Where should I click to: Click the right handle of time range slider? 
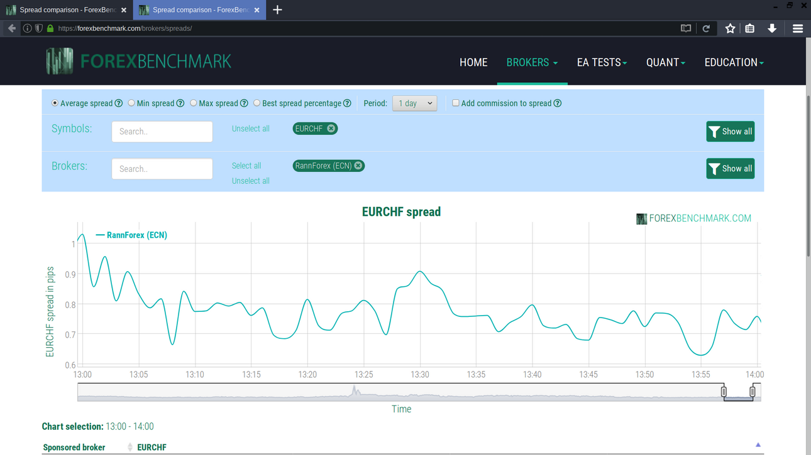(753, 392)
